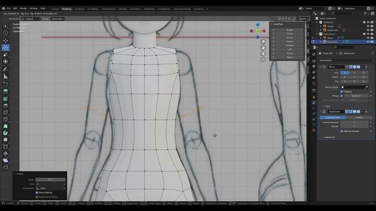Toggle visibility of Collection 2
This screenshot has width=376, height=211.
click(x=368, y=34)
